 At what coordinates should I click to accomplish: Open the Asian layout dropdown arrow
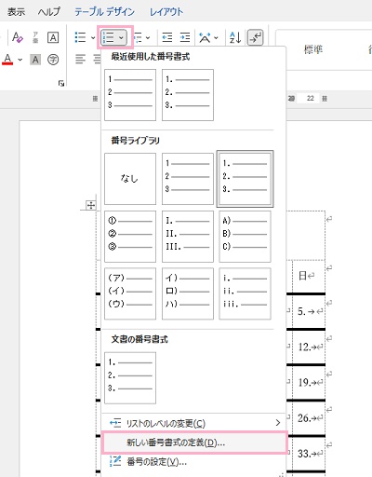click(x=216, y=38)
